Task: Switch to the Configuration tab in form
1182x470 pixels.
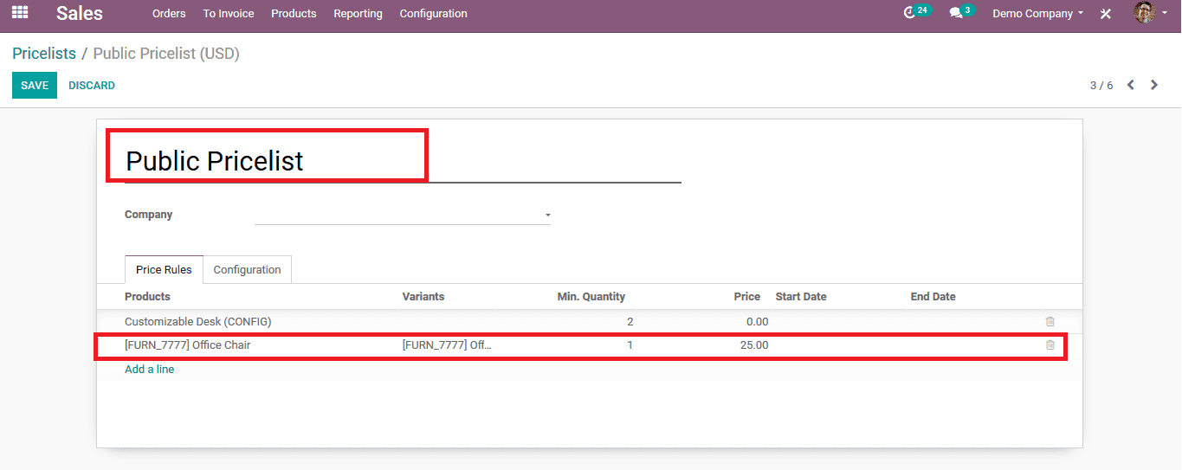Action: click(247, 269)
